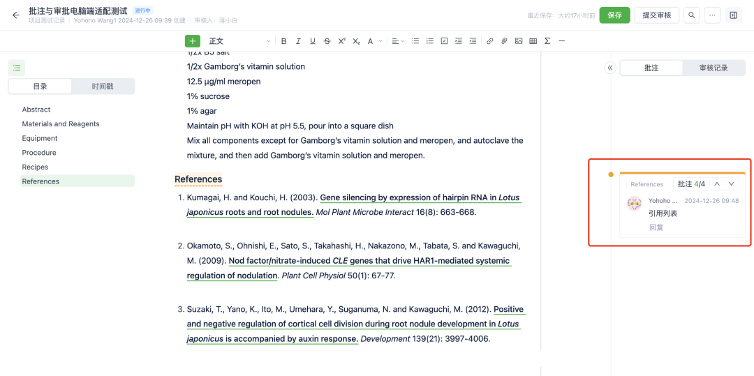Open the text alignment dropdown
The image size is (754, 376).
[397, 41]
